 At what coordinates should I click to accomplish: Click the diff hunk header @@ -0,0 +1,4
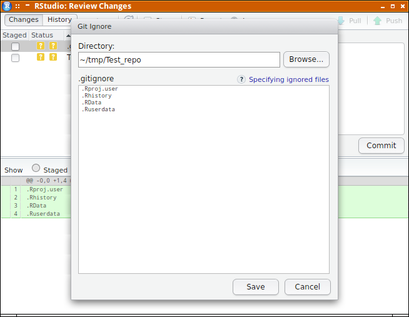46,181
